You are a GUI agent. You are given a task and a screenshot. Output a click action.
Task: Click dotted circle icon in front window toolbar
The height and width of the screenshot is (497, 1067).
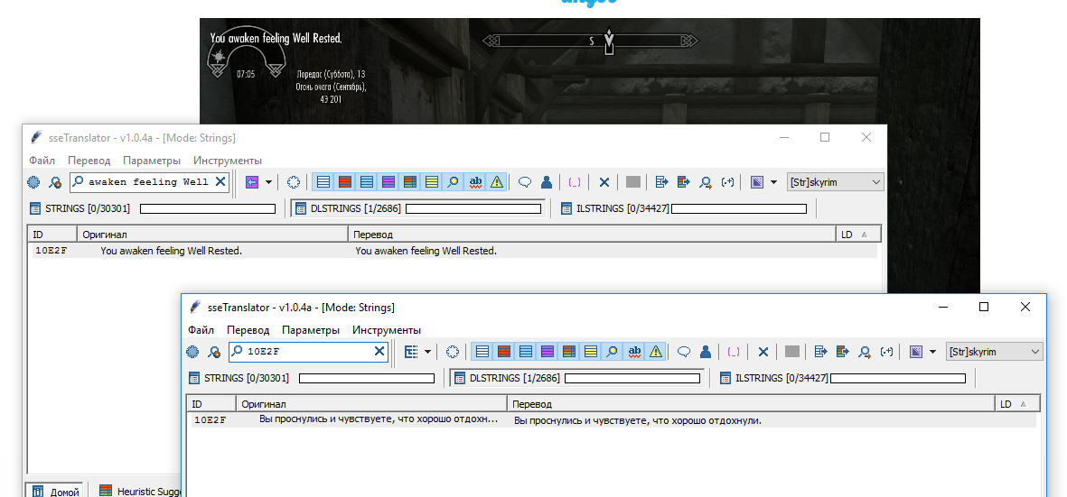click(453, 352)
